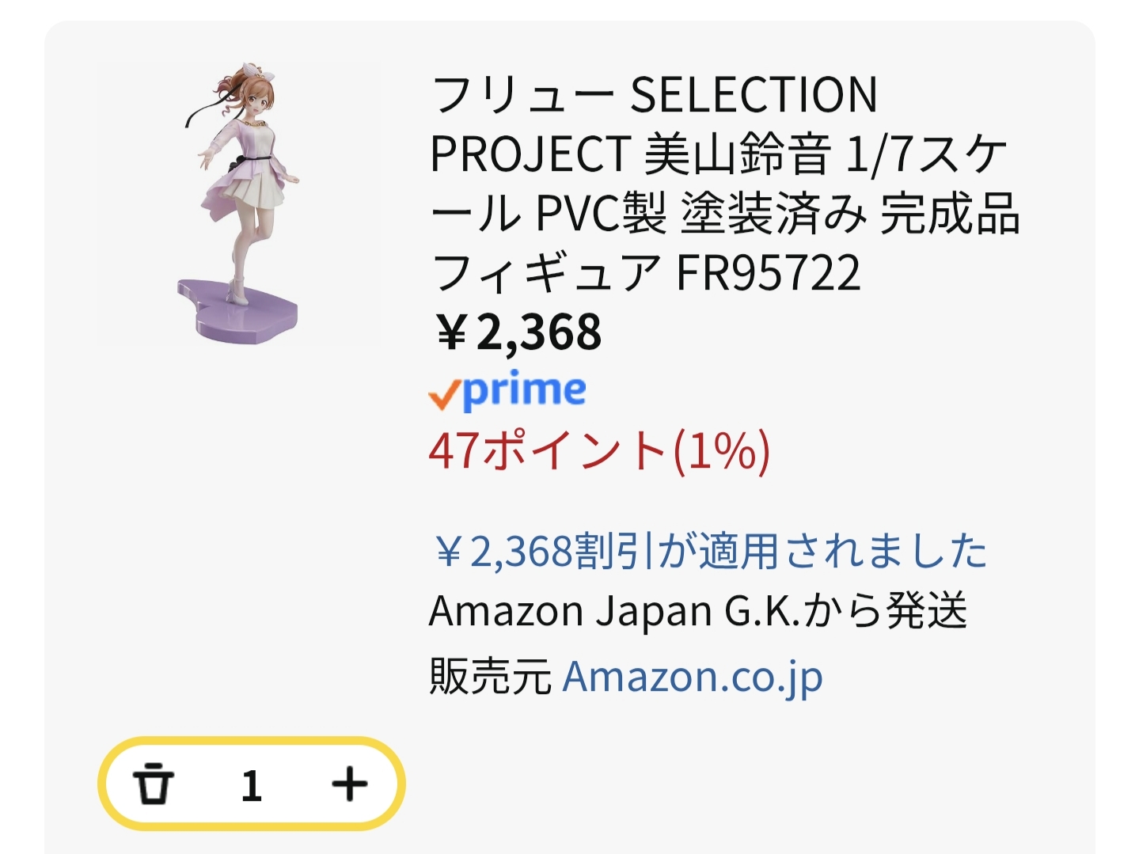
Task: Open the Amazon.co.jp seller link
Action: pos(693,677)
